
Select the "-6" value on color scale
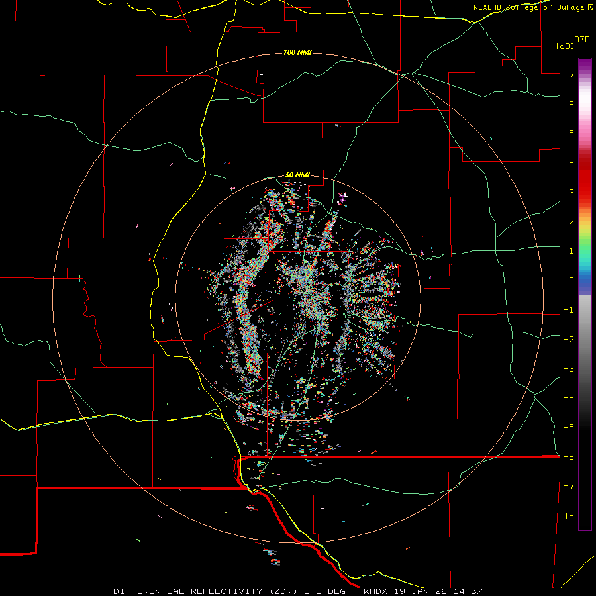[569, 457]
